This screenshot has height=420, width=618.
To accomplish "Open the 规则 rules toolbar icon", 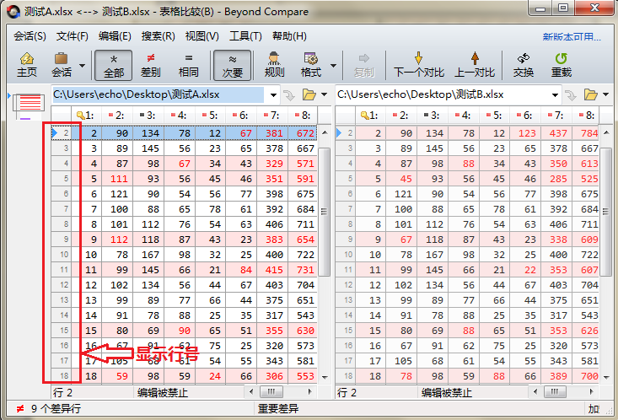I will pyautogui.click(x=274, y=65).
